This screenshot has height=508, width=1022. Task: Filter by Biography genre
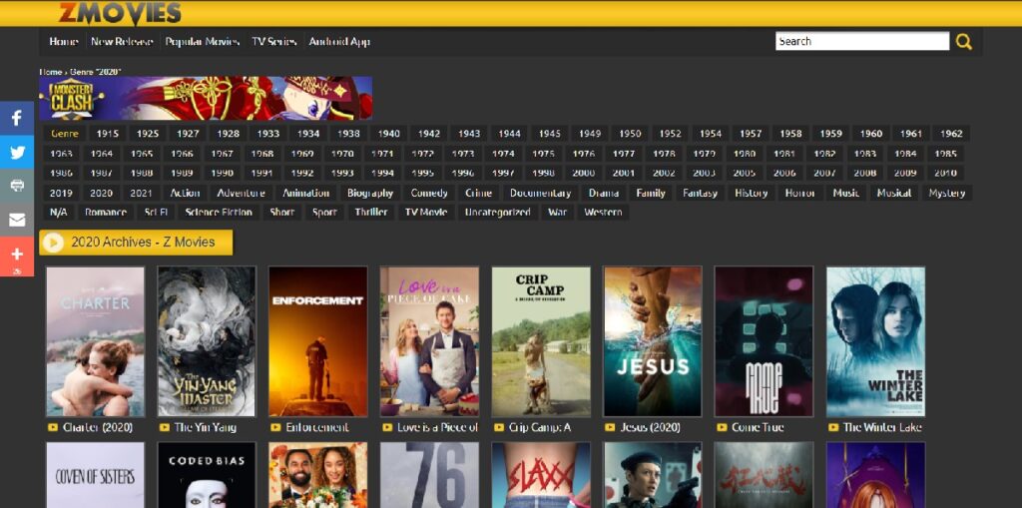pos(370,193)
